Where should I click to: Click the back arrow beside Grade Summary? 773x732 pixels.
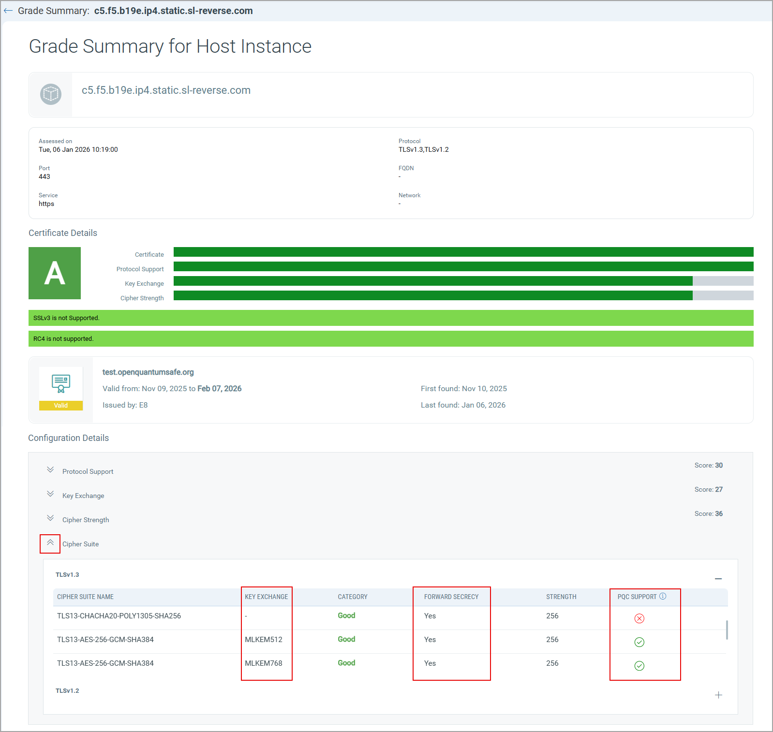point(8,11)
